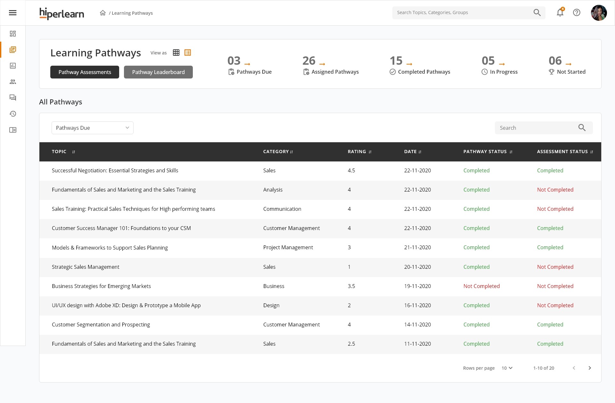Go to home via breadcrumb icon
The height and width of the screenshot is (403, 615).
(x=103, y=13)
